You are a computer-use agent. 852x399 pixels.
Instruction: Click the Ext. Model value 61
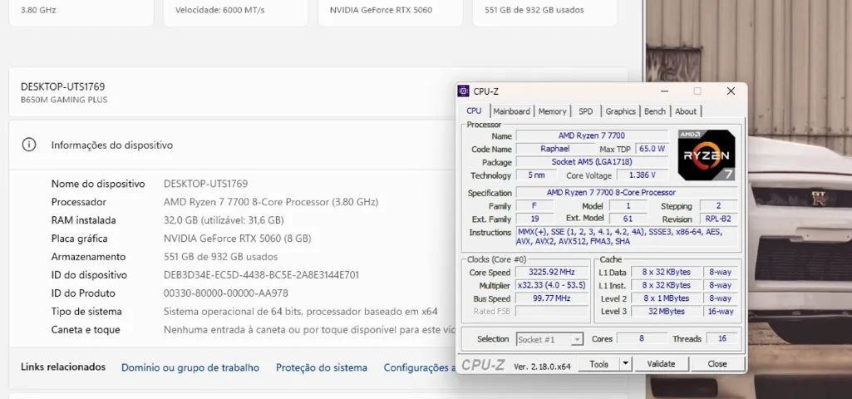(x=628, y=219)
